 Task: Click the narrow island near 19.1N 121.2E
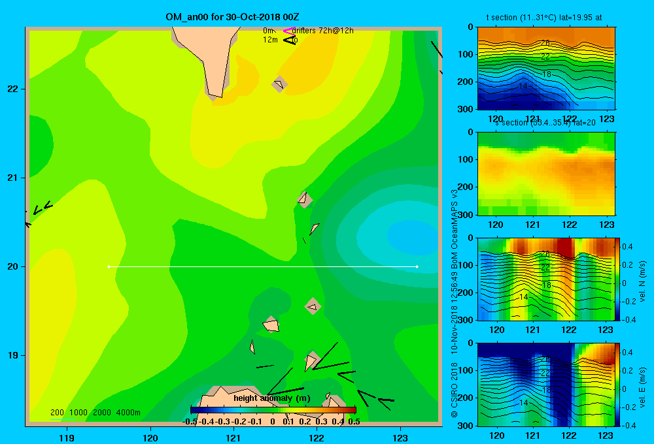pos(252,347)
